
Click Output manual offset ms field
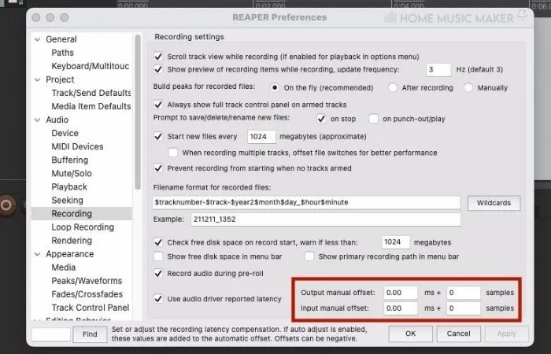pos(400,293)
